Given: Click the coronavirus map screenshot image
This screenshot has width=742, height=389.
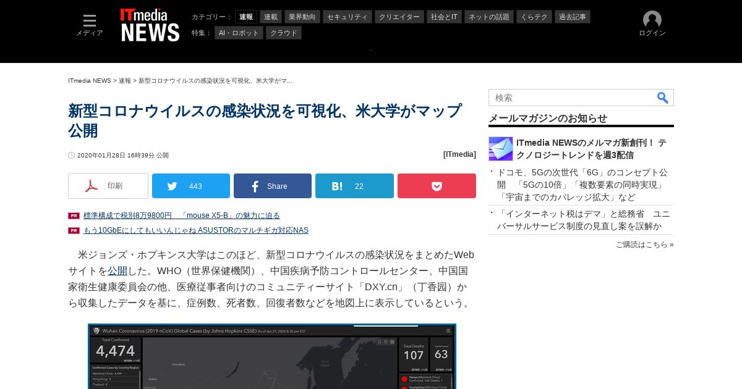Looking at the screenshot, I should 272,356.
